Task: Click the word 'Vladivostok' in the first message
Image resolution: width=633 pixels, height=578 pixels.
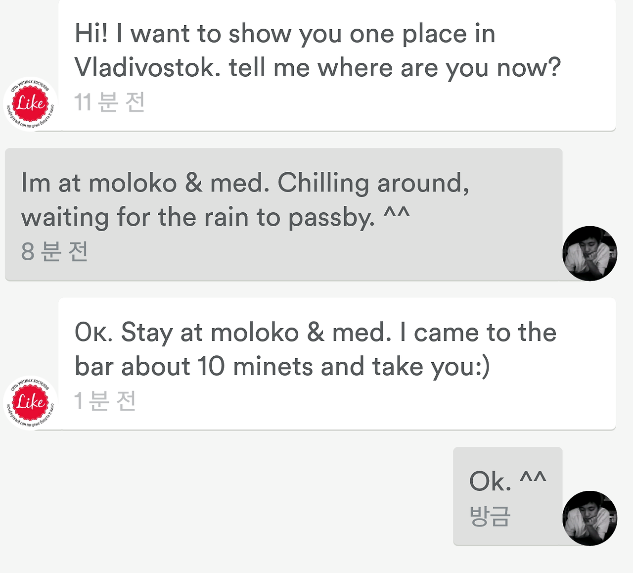Action: (147, 67)
